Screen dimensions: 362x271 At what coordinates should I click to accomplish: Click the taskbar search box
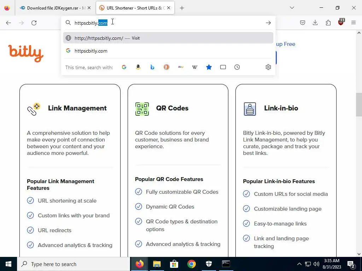(74, 264)
